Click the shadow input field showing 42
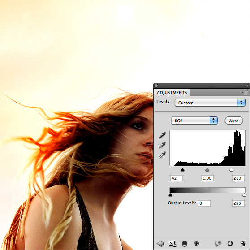This screenshot has height=250, width=250. click(x=177, y=178)
